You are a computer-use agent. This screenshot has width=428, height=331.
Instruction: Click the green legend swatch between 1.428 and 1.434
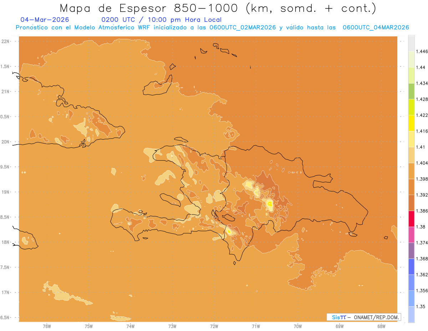click(411, 91)
